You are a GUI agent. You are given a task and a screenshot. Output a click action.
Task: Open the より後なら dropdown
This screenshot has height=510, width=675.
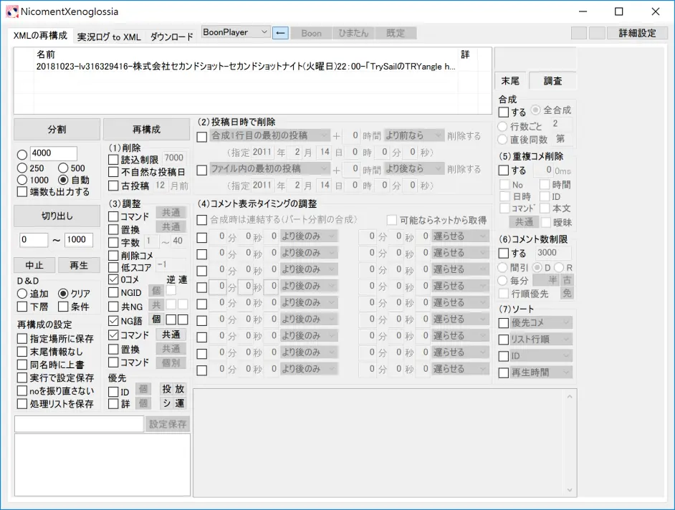(413, 169)
